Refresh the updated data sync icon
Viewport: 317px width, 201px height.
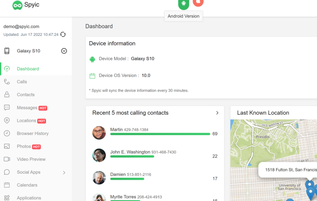[x=63, y=34]
